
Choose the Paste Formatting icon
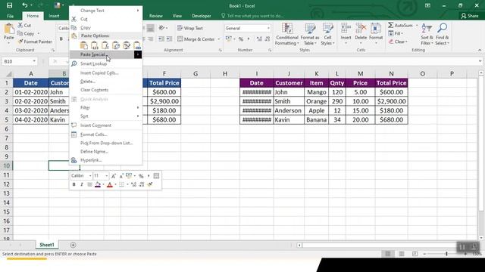tap(127, 45)
